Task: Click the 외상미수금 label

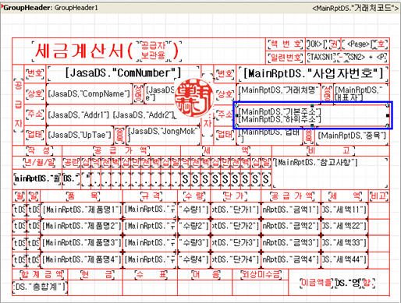Action: pos(261,274)
